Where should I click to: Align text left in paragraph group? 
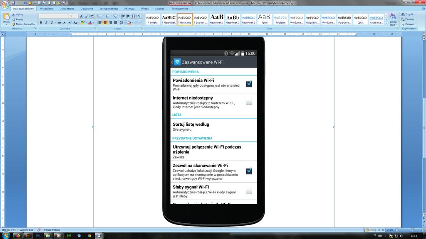click(100, 22)
